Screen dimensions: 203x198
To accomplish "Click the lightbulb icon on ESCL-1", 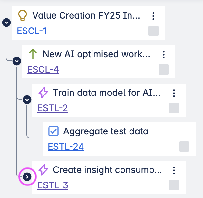I will 22,15.
